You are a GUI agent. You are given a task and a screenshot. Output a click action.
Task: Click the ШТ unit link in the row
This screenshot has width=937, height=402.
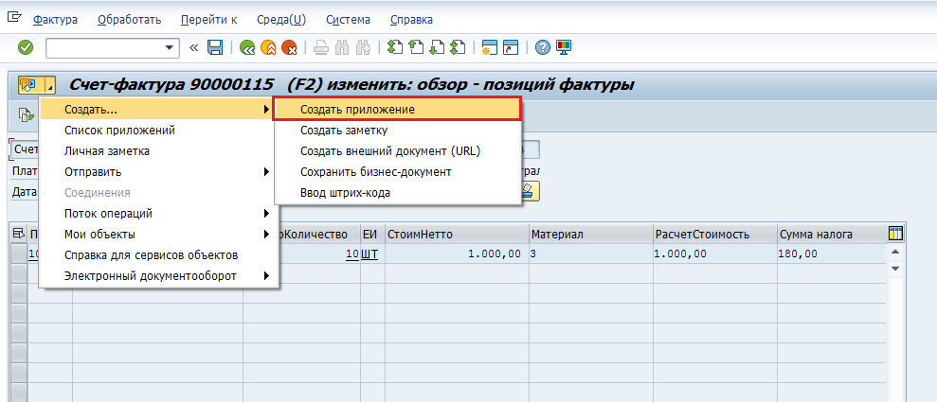(x=369, y=254)
